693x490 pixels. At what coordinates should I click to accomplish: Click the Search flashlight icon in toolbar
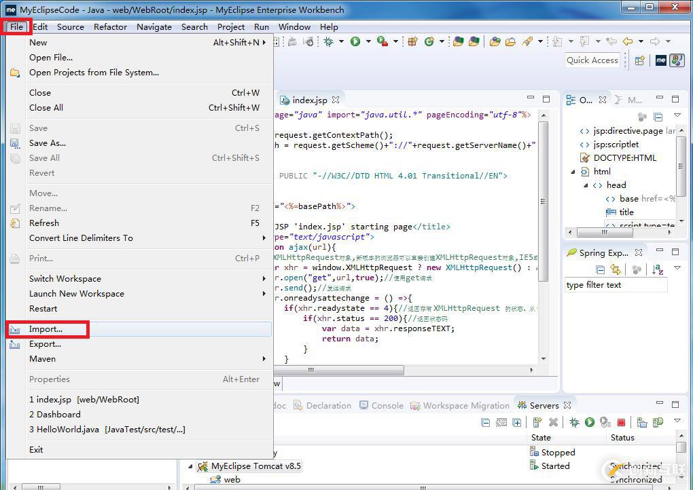coord(527,41)
